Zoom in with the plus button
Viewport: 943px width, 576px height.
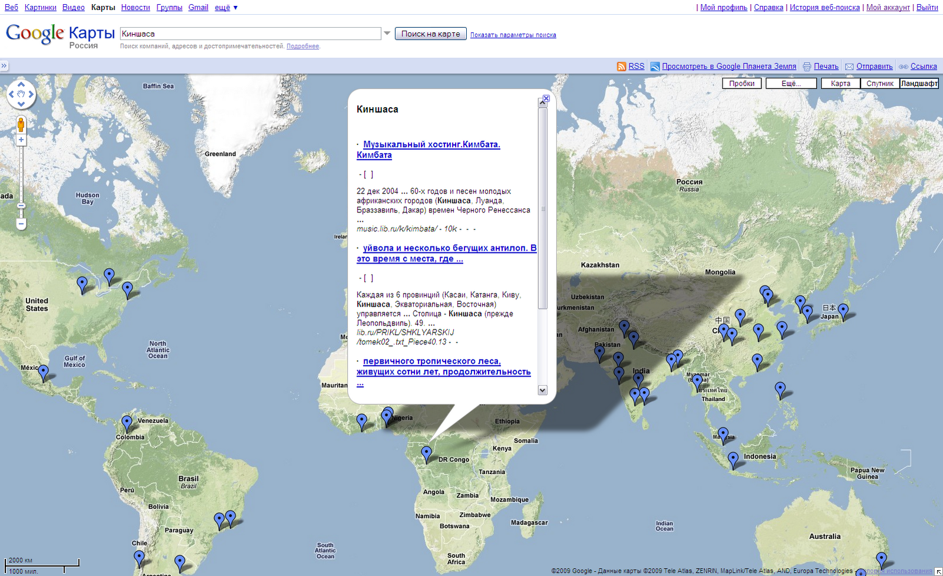point(21,140)
